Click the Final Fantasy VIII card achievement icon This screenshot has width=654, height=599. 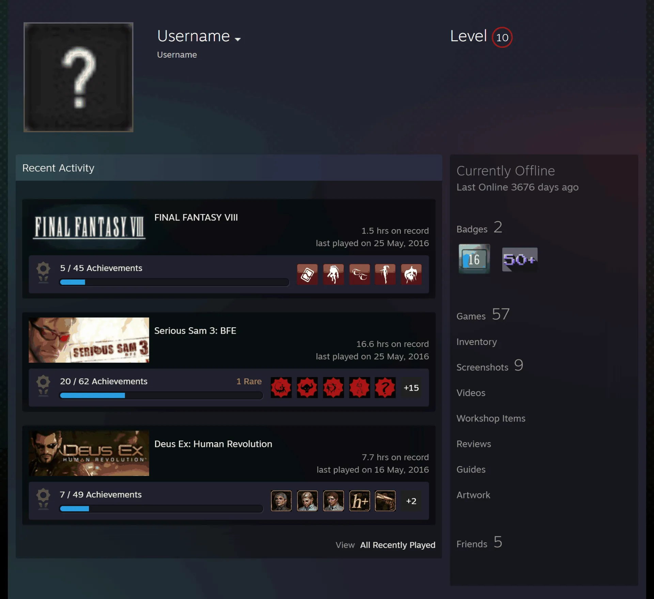coord(307,274)
